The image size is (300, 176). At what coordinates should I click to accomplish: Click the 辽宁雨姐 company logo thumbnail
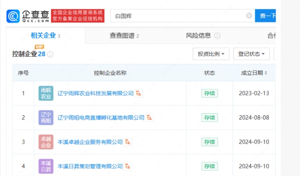coord(46,118)
